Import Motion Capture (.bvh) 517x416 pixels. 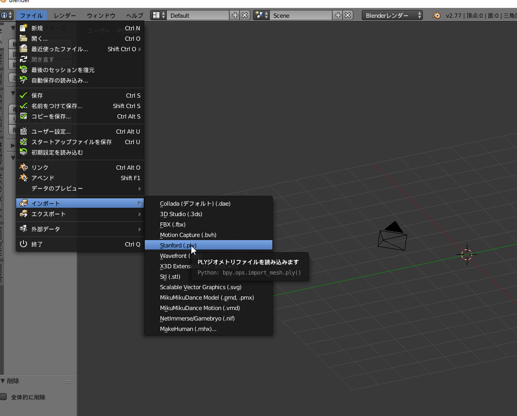(209, 235)
